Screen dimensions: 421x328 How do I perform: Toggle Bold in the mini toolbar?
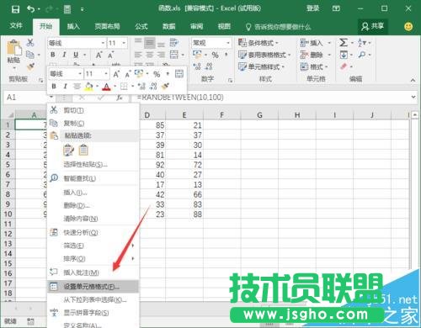(x=54, y=87)
